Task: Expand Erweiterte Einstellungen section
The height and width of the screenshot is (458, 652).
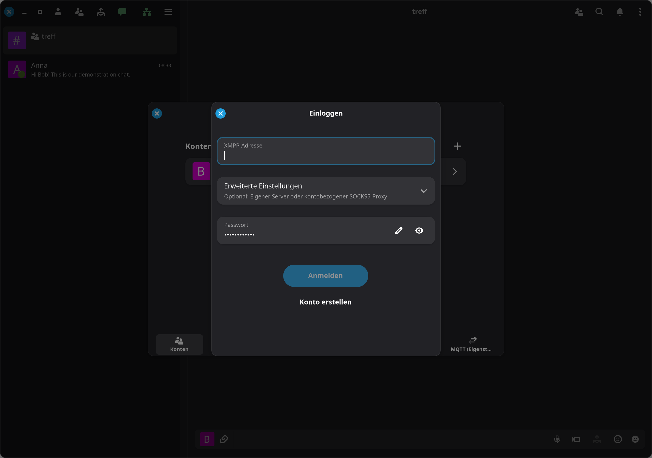Action: 326,191
